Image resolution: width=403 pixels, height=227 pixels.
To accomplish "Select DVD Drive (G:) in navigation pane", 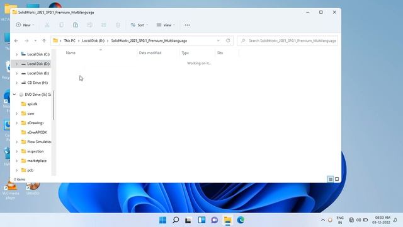I will pos(38,95).
